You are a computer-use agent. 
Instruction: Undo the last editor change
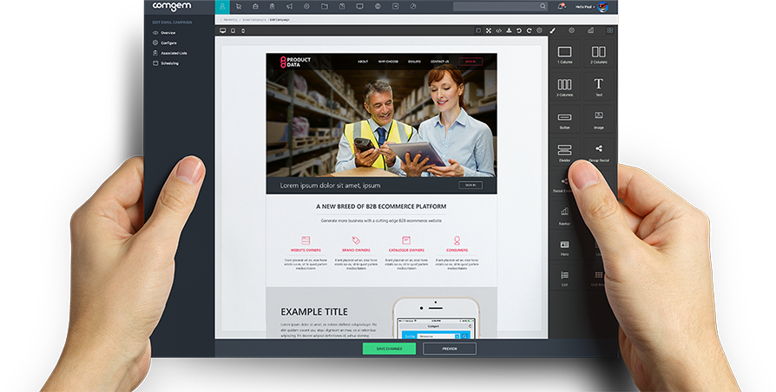coord(519,30)
